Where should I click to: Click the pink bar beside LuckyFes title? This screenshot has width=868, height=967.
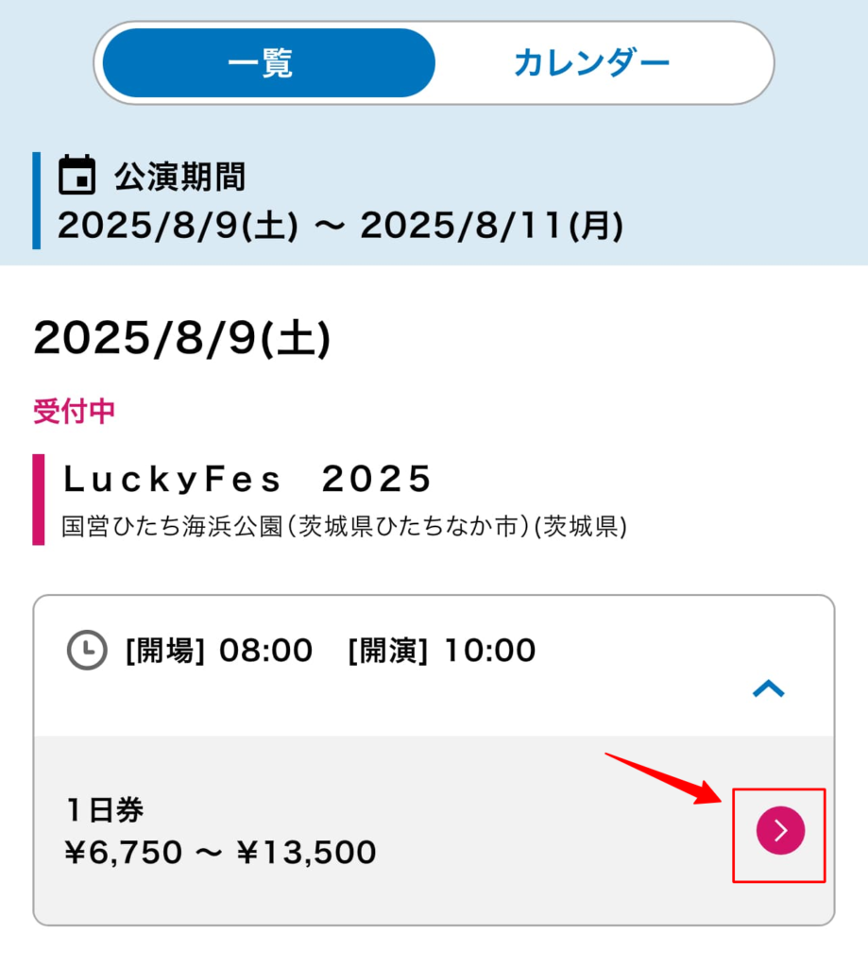[38, 500]
